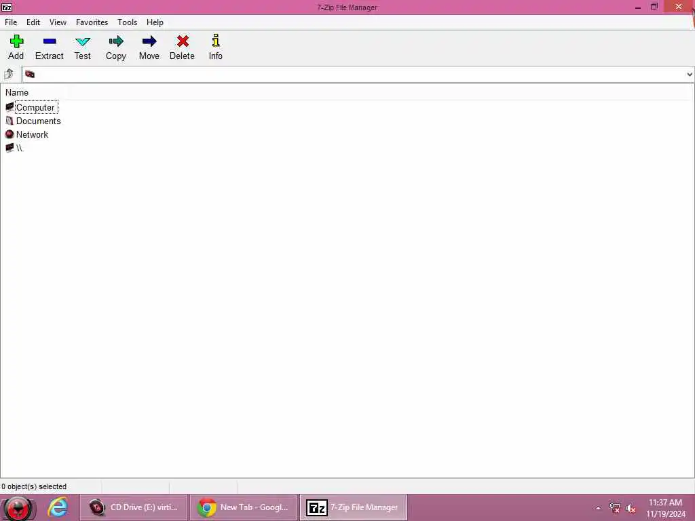This screenshot has width=695, height=521.
Task: Click 7-Zip File Manager taskbar button
Action: pos(353,507)
